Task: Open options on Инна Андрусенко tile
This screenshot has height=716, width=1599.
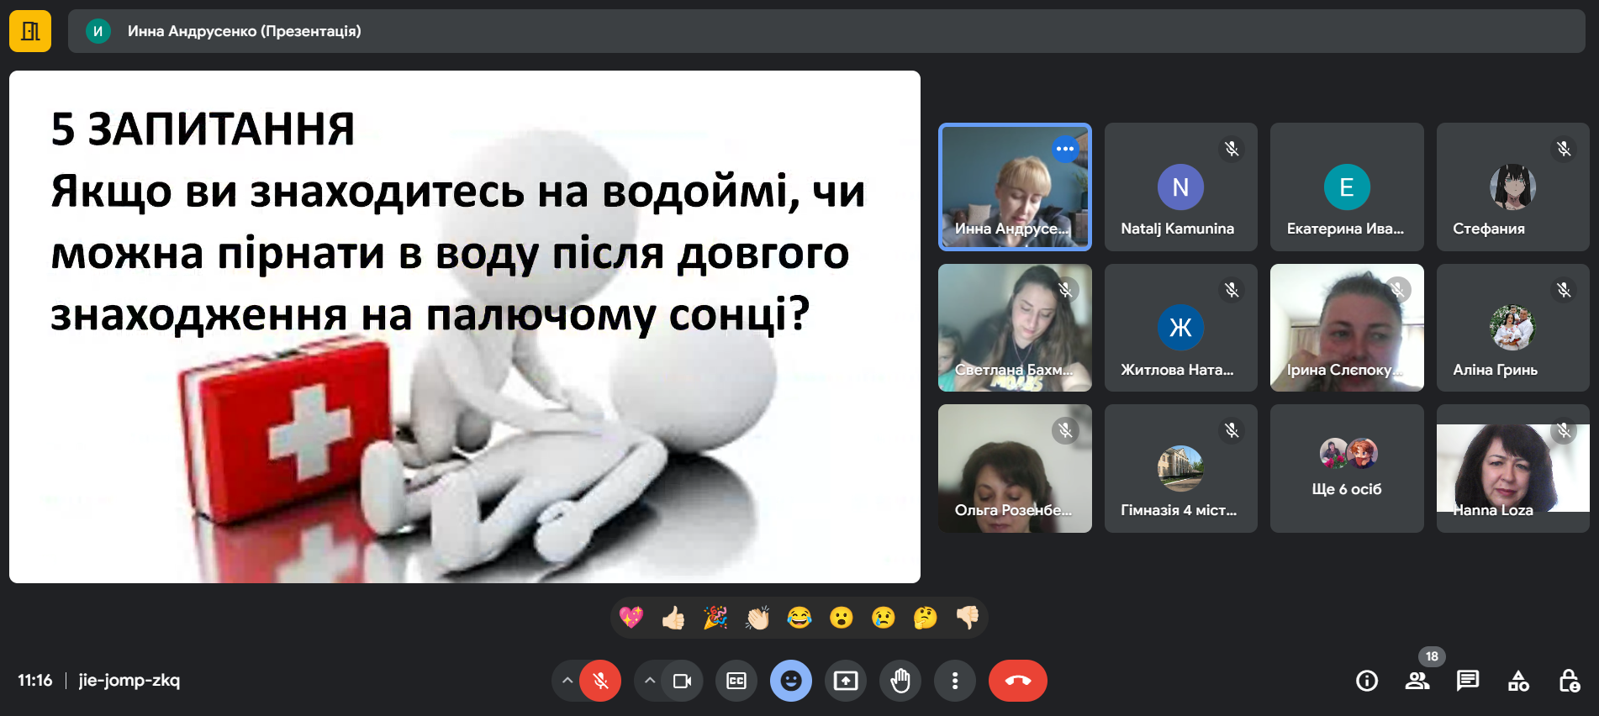Action: (x=1065, y=149)
